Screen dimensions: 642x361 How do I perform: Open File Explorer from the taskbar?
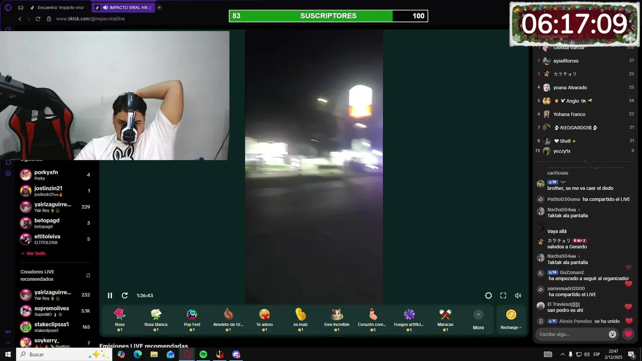154,354
